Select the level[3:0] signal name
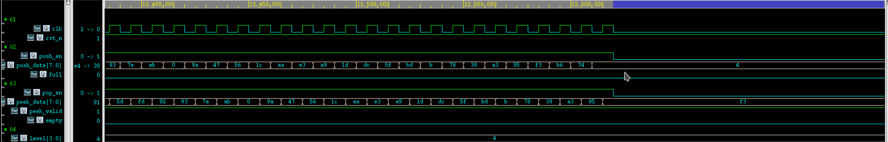 (46, 138)
